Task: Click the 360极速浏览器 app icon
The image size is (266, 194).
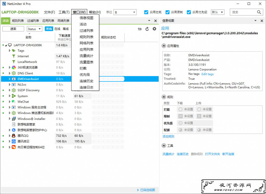Action: [14, 67]
